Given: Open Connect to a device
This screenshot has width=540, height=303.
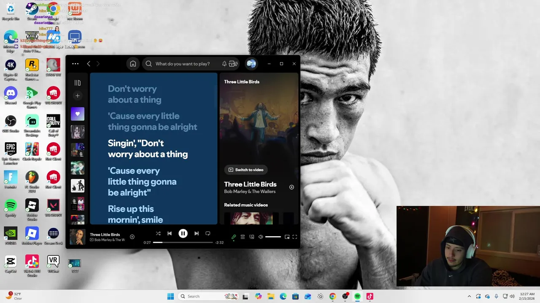Looking at the screenshot, I should click(x=252, y=237).
